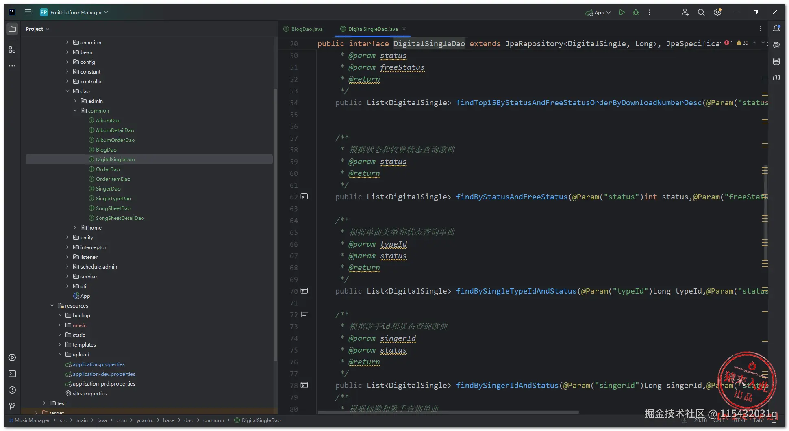This screenshot has height=431, width=789.
Task: Expand the controller package
Action: (67, 82)
